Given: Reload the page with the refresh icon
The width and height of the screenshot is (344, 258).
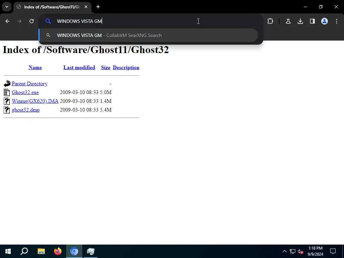Looking at the screenshot, I should (32, 21).
